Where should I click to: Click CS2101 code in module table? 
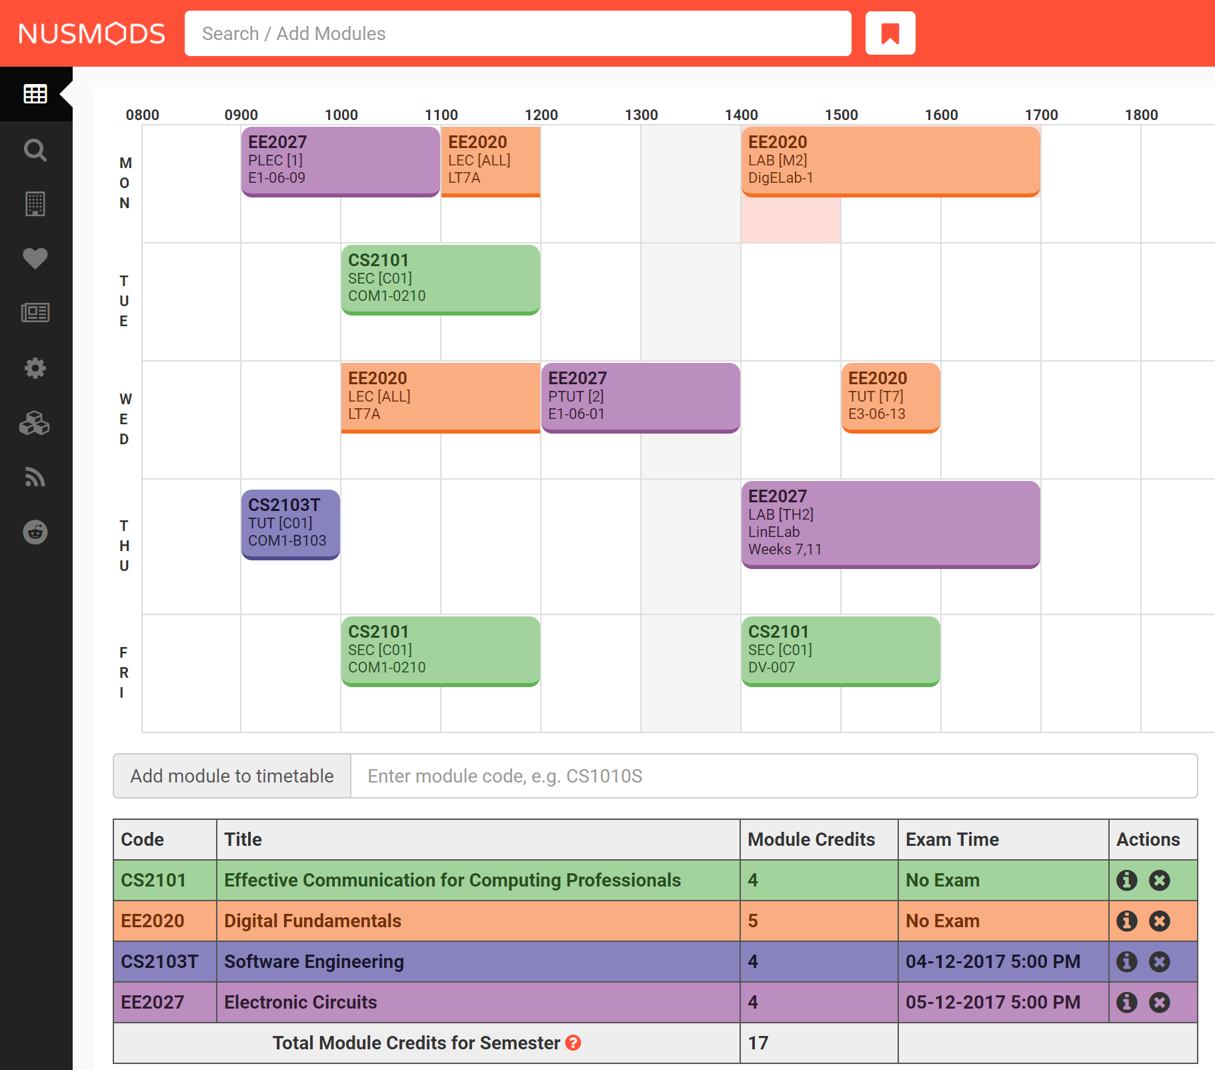coord(153,881)
